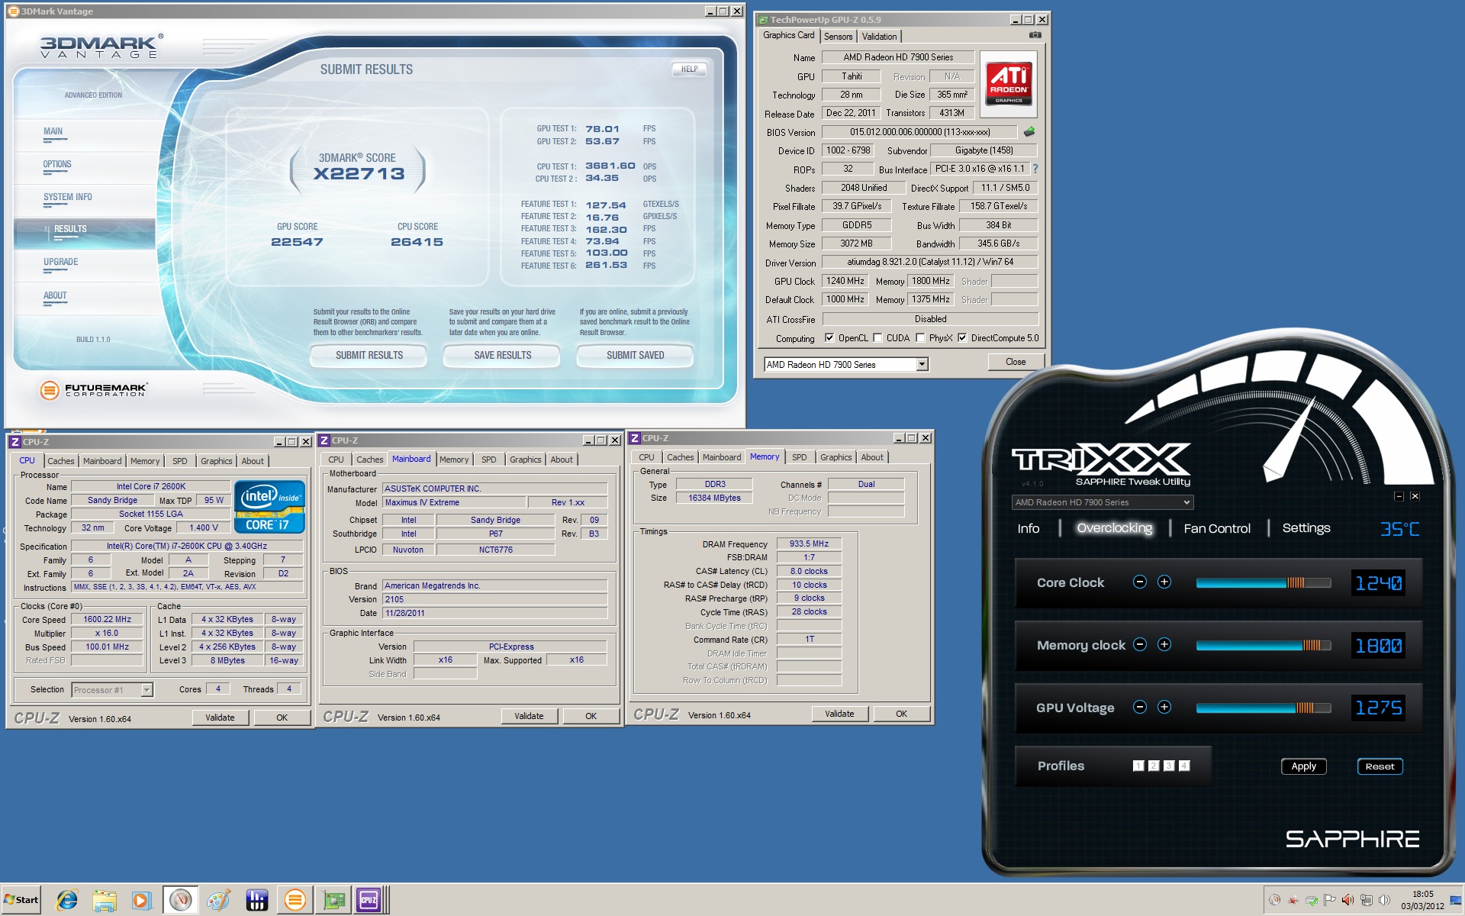Viewport: 1465px width, 916px height.
Task: Increase GPU Voltage with plus button
Action: 1164,708
